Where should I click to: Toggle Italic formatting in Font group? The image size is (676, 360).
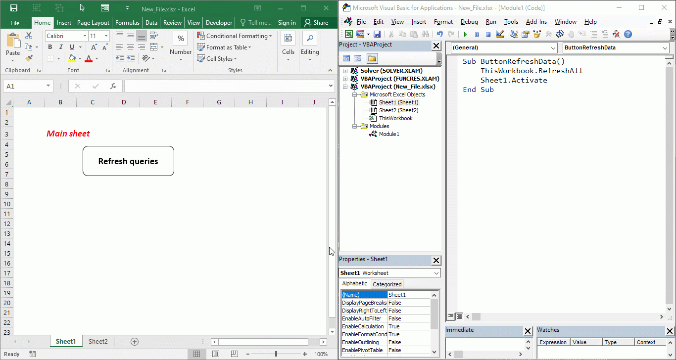61,47
